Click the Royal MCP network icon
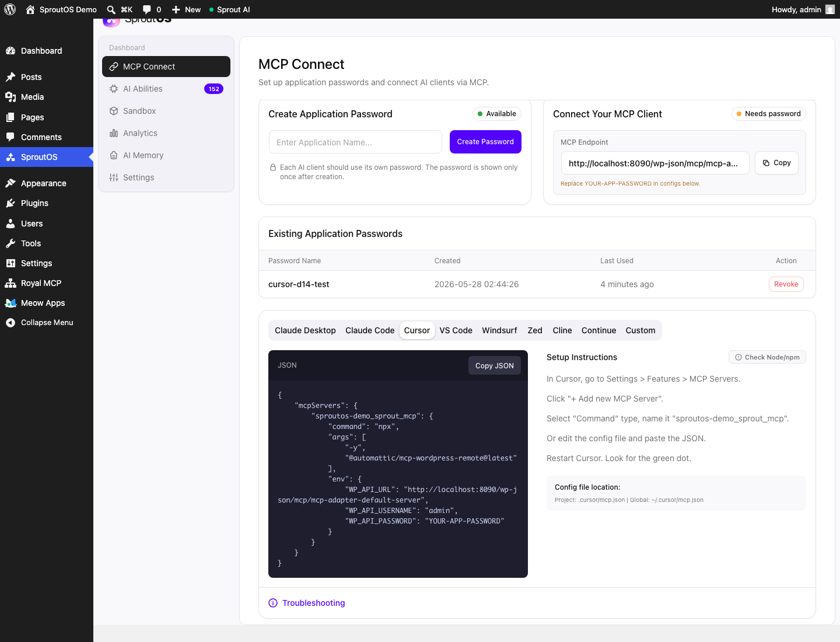Image resolution: width=840 pixels, height=642 pixels. (x=10, y=283)
